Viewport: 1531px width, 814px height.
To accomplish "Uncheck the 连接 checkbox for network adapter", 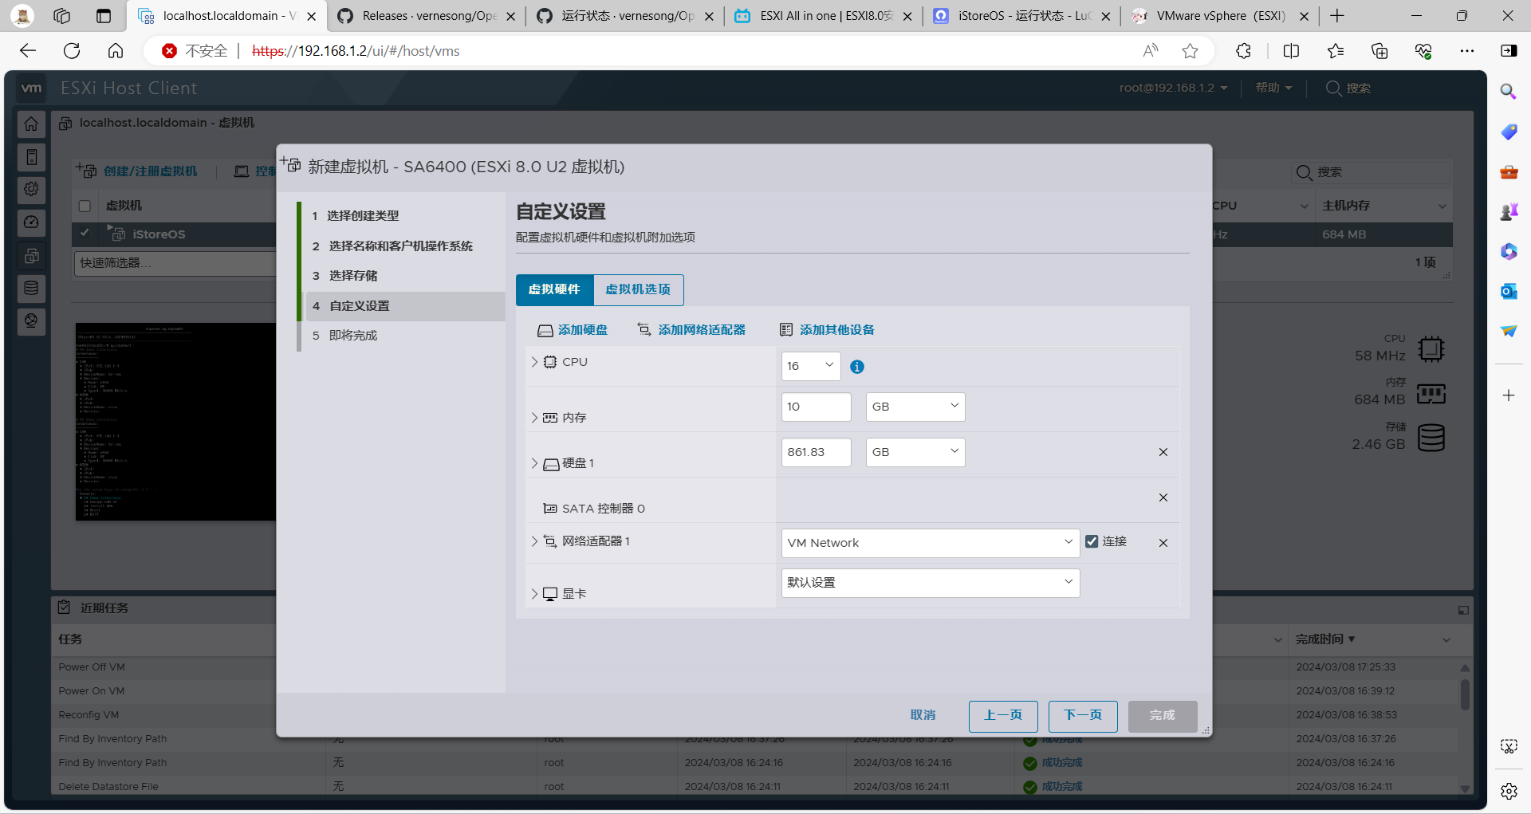I will [1092, 541].
